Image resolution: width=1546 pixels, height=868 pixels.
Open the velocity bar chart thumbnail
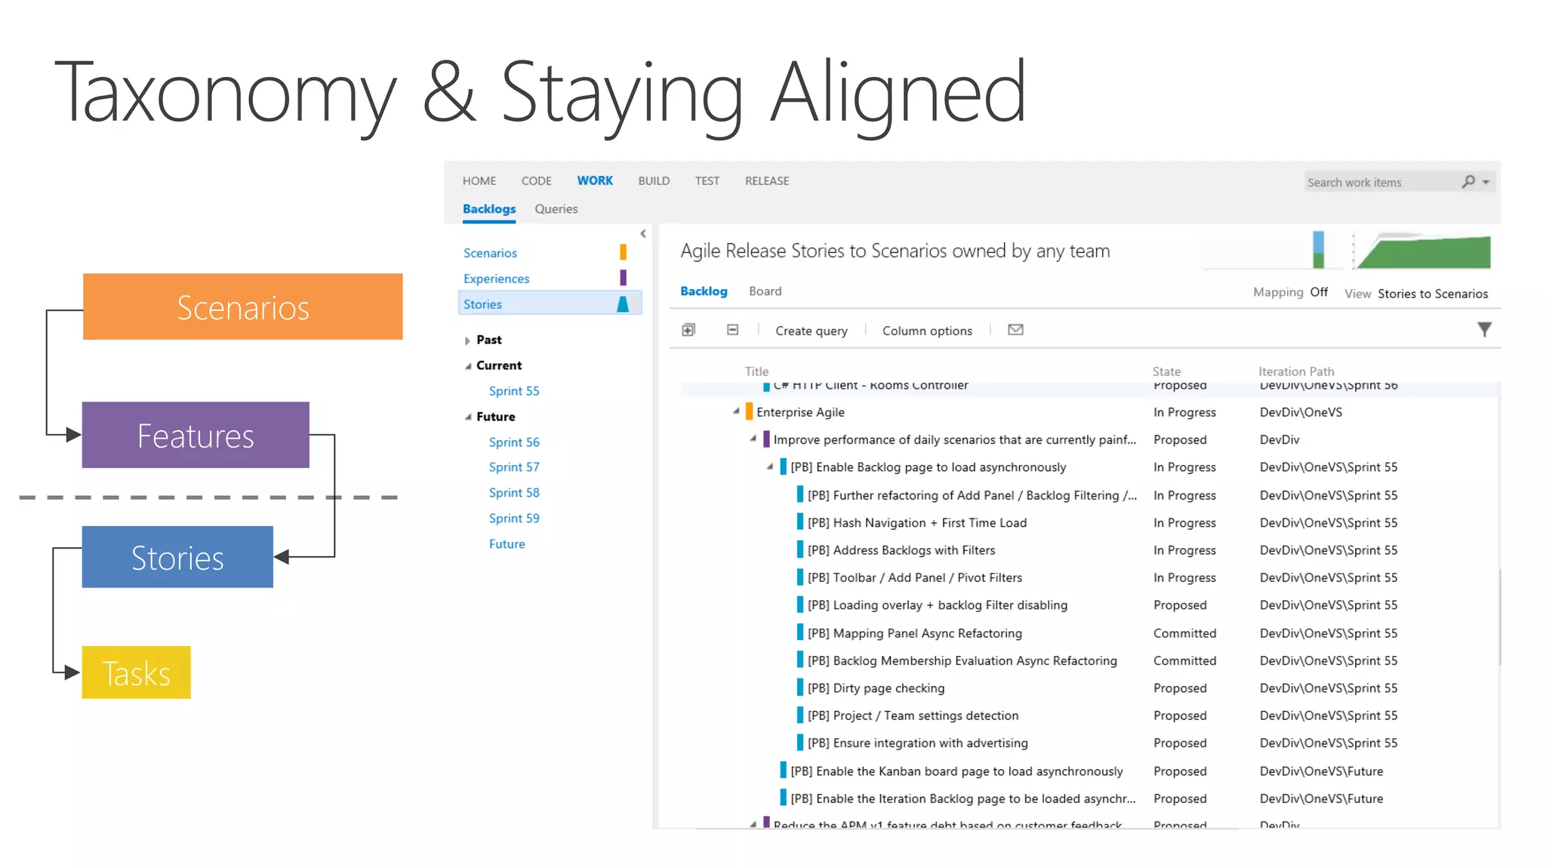[1318, 250]
